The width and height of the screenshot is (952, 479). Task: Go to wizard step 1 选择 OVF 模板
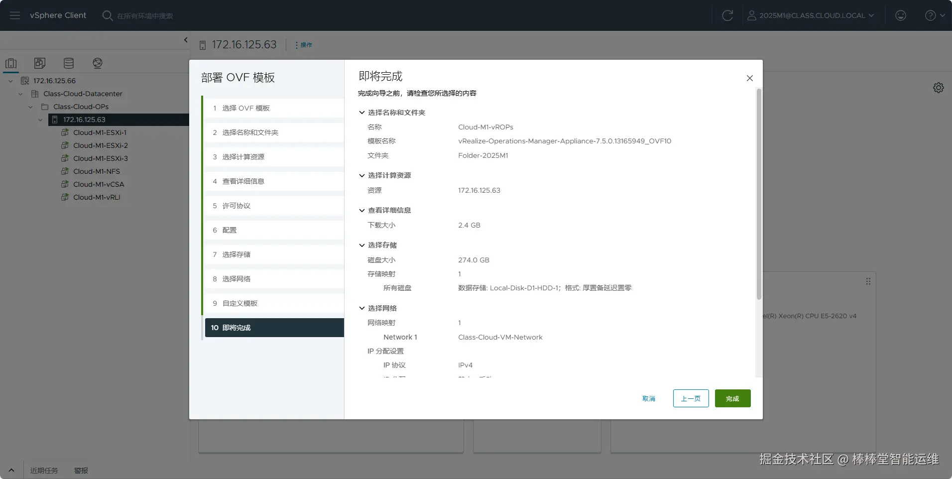(x=274, y=108)
